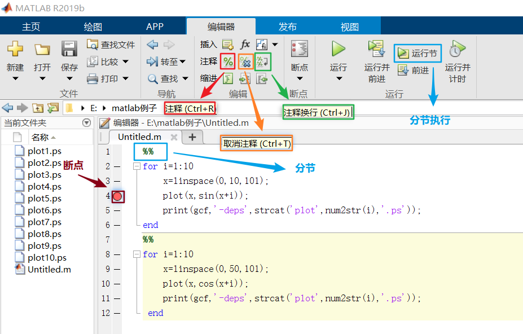Click the navigate back arrow in ribbon
This screenshot has height=334, width=523.
[153, 45]
